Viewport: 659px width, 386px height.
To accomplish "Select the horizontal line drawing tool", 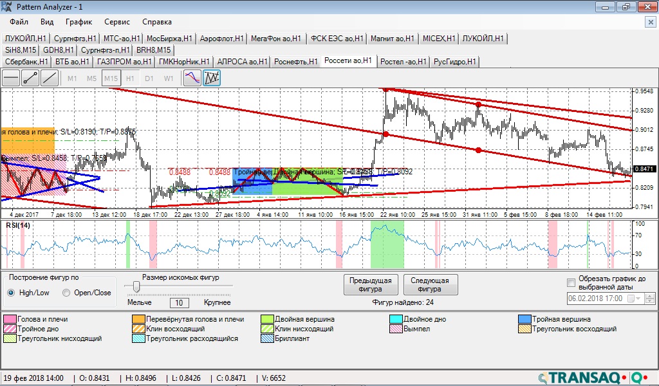I will click(x=11, y=78).
